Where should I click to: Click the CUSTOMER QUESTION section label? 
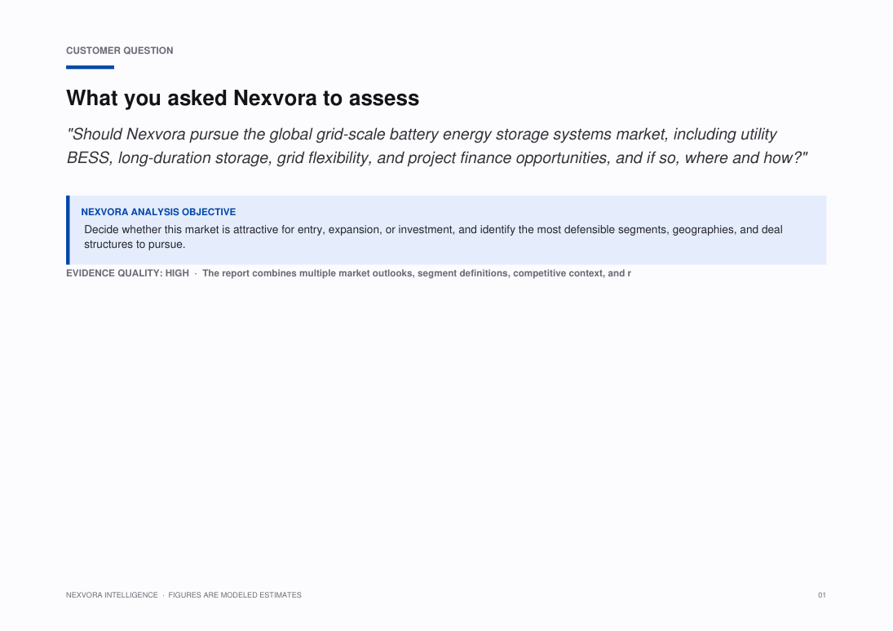coord(120,51)
